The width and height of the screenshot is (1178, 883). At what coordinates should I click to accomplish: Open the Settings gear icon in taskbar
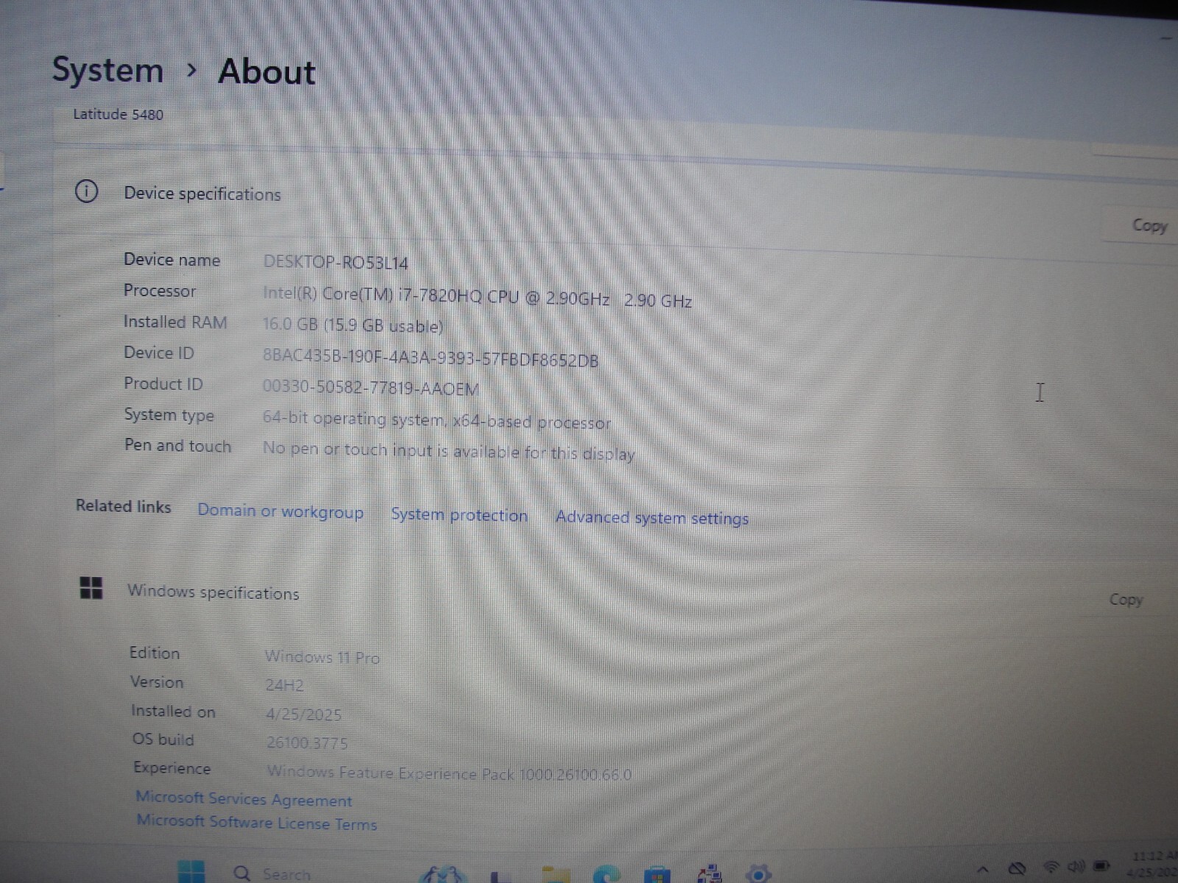pos(758,874)
